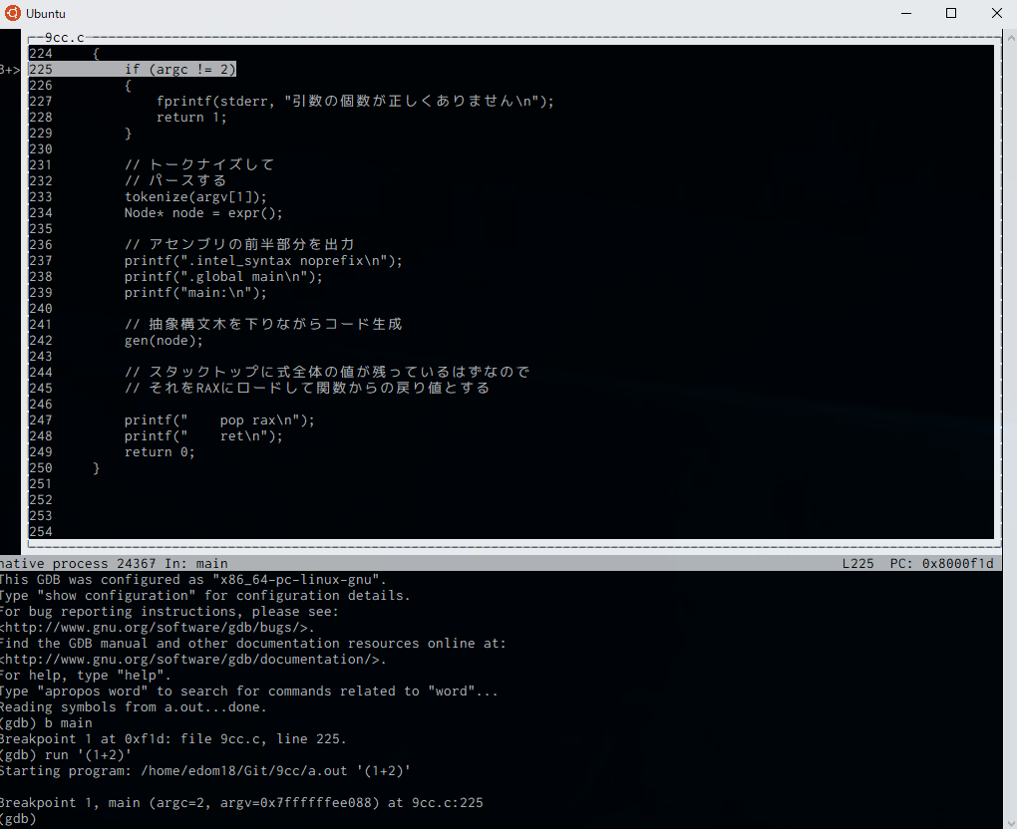
Task: Click the "(gdb) run '(1+2)'" command line
Action: [x=66, y=755]
